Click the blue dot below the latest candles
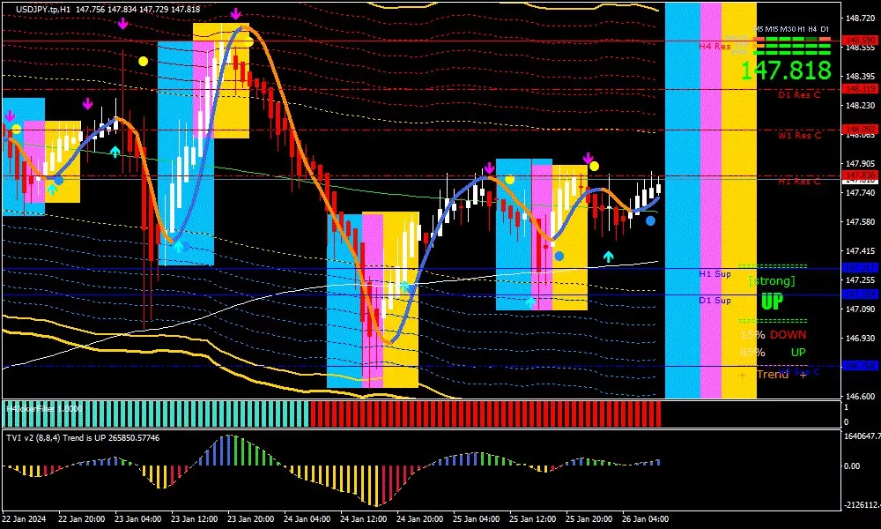 (650, 221)
